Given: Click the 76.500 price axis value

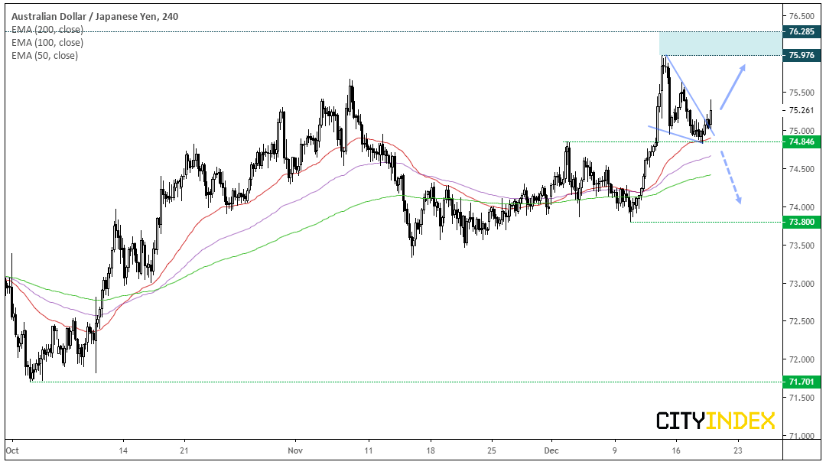Looking at the screenshot, I should (x=802, y=16).
